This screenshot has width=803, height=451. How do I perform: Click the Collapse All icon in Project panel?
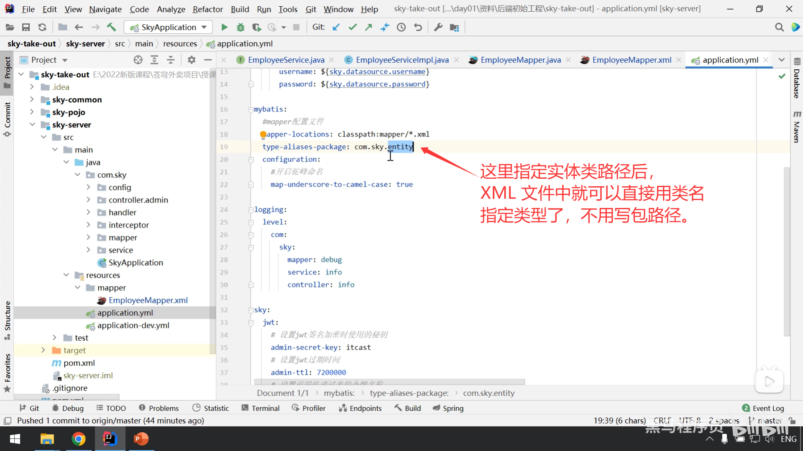pyautogui.click(x=171, y=60)
